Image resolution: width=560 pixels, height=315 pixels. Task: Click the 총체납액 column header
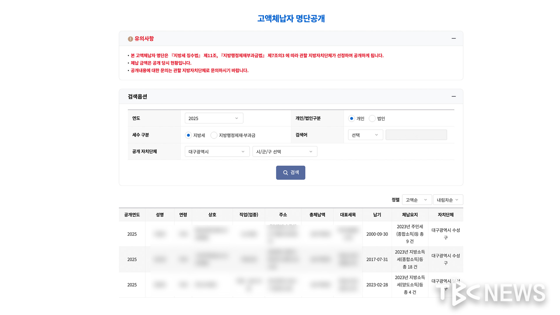[317, 215]
